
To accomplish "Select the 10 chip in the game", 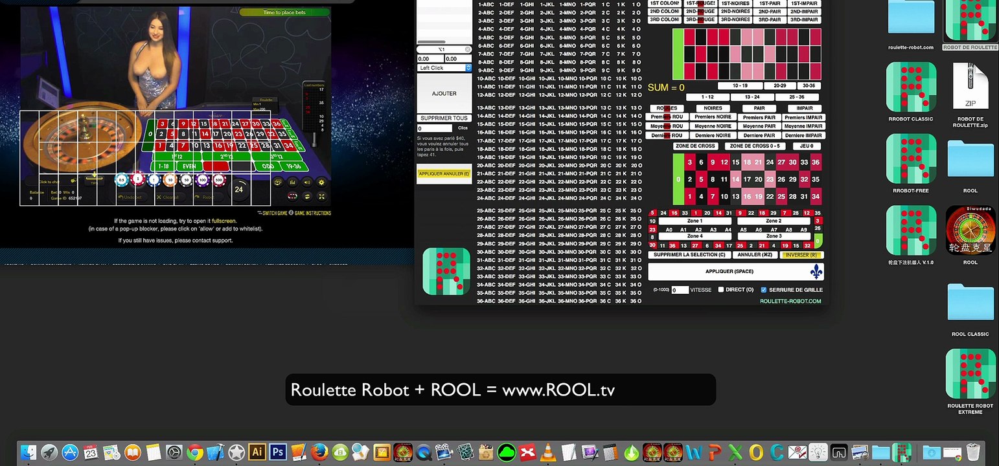I will coord(170,180).
